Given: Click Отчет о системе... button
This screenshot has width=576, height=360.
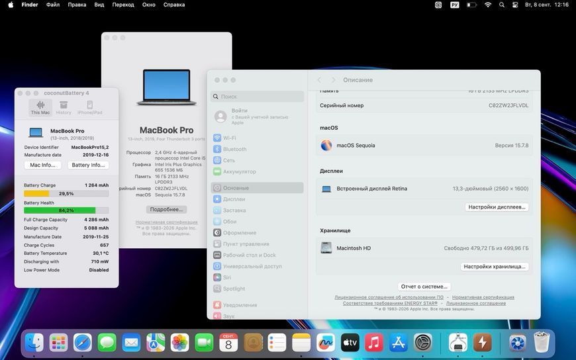Looking at the screenshot, I should (424, 286).
